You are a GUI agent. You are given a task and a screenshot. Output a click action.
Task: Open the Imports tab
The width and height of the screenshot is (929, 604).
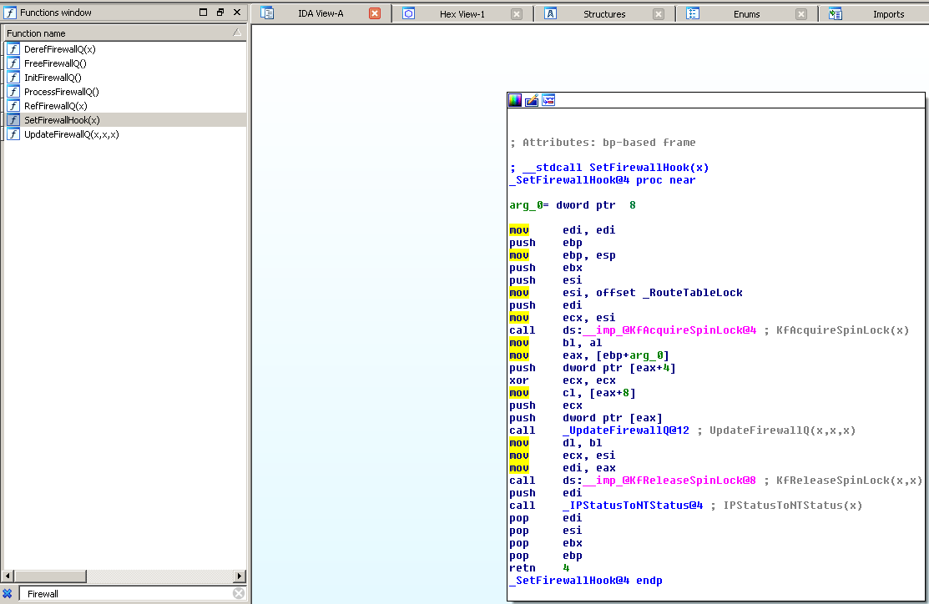pos(888,14)
